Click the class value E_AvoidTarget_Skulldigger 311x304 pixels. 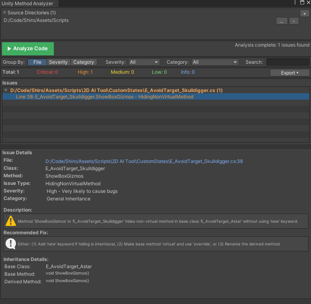[75, 169]
